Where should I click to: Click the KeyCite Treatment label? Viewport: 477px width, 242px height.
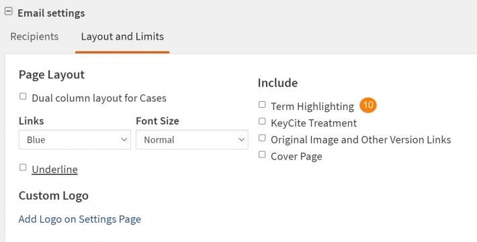coord(314,123)
